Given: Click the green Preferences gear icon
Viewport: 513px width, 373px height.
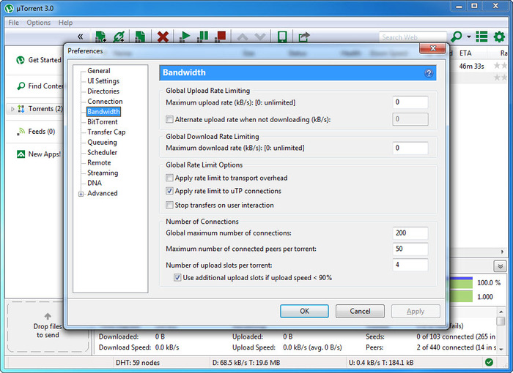Looking at the screenshot, I should coord(499,37).
